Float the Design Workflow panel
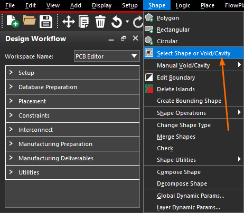244x213 pixels. coord(123,38)
